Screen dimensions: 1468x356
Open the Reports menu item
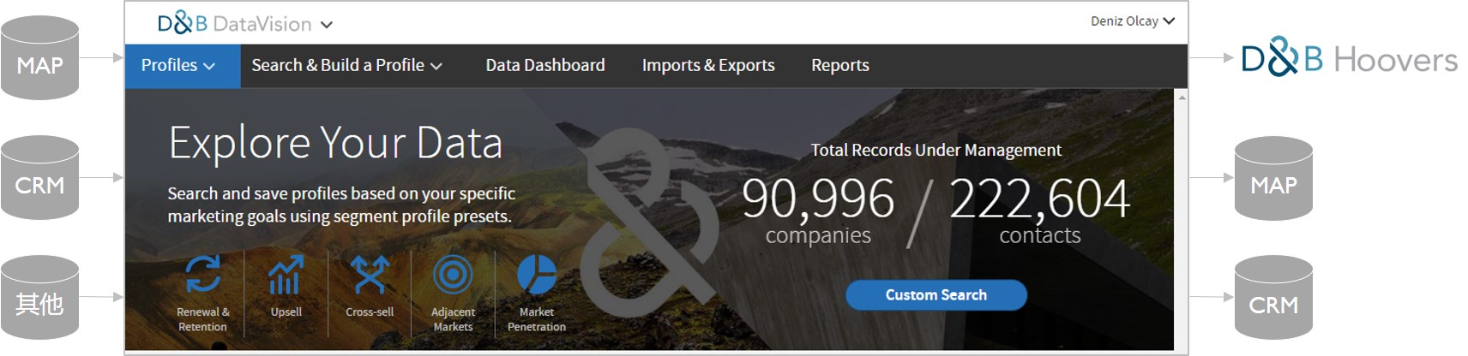(x=839, y=66)
